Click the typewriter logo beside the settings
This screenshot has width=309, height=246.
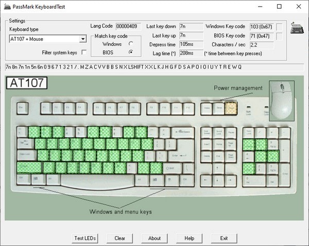point(297,28)
